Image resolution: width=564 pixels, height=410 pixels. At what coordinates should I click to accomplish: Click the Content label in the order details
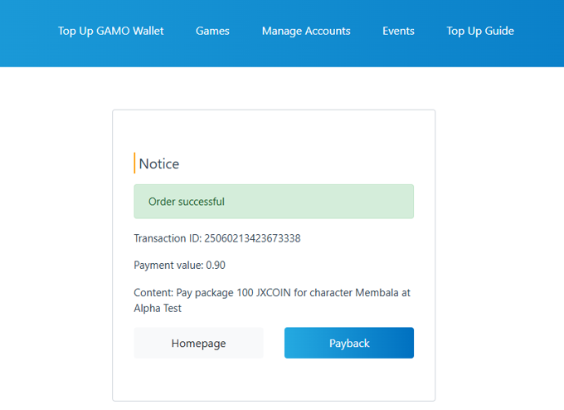pyautogui.click(x=153, y=293)
